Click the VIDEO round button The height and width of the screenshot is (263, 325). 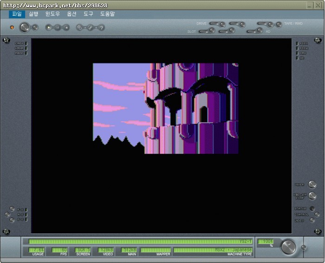tap(312, 220)
